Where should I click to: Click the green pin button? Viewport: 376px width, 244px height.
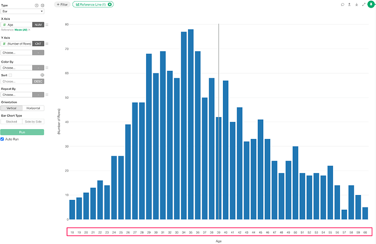pyautogui.click(x=372, y=4)
